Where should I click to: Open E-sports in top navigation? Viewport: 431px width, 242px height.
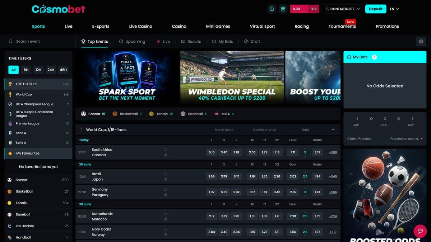point(101,27)
